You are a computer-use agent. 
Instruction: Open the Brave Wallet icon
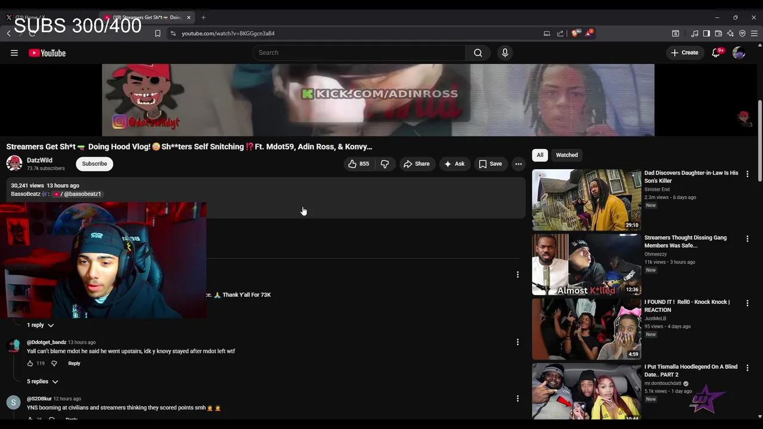[x=718, y=33]
